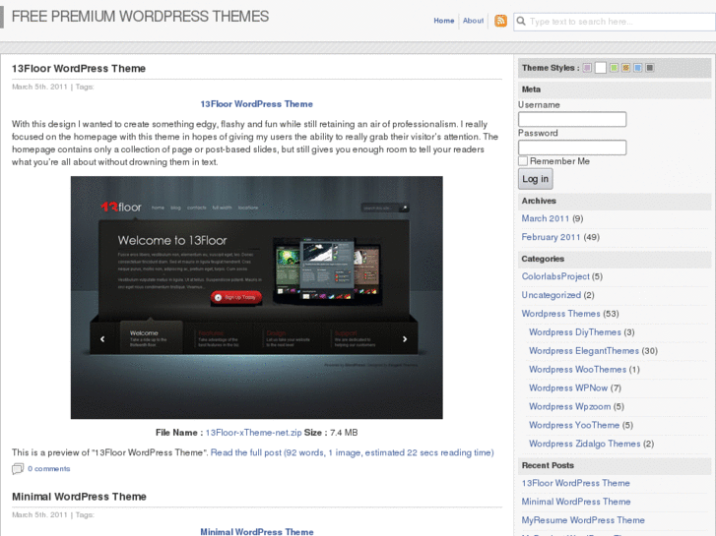Select the purple theme style swatch
The image size is (716, 536).
(x=587, y=68)
